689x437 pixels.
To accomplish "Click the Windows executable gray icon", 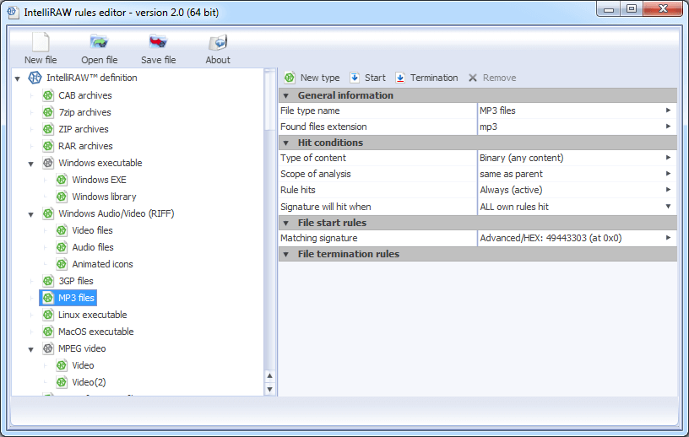I will (x=48, y=163).
